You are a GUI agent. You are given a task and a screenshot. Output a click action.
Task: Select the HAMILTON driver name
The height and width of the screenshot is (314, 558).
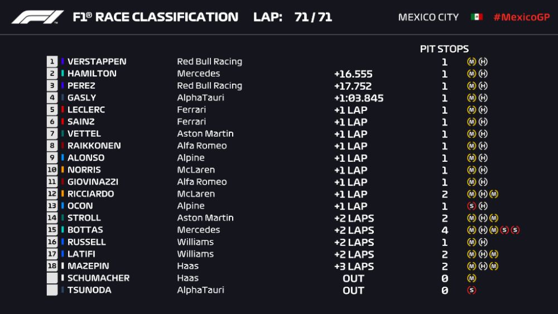(92, 74)
